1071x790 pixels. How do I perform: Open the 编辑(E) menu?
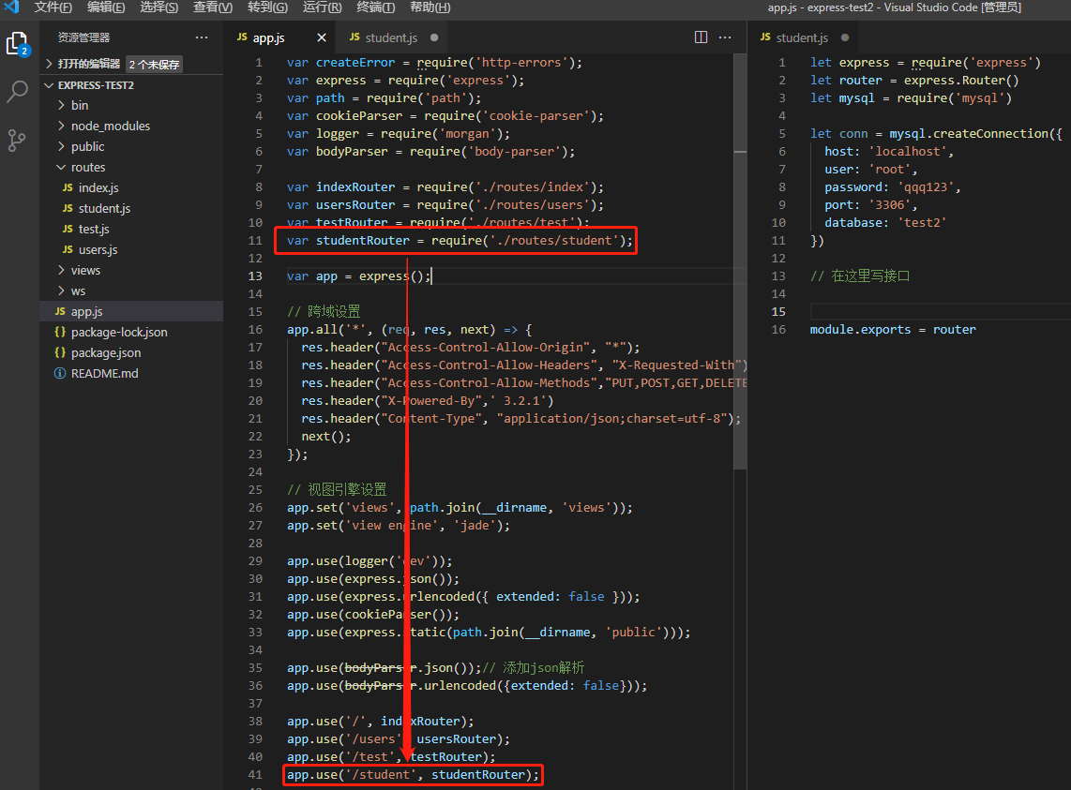click(x=106, y=7)
